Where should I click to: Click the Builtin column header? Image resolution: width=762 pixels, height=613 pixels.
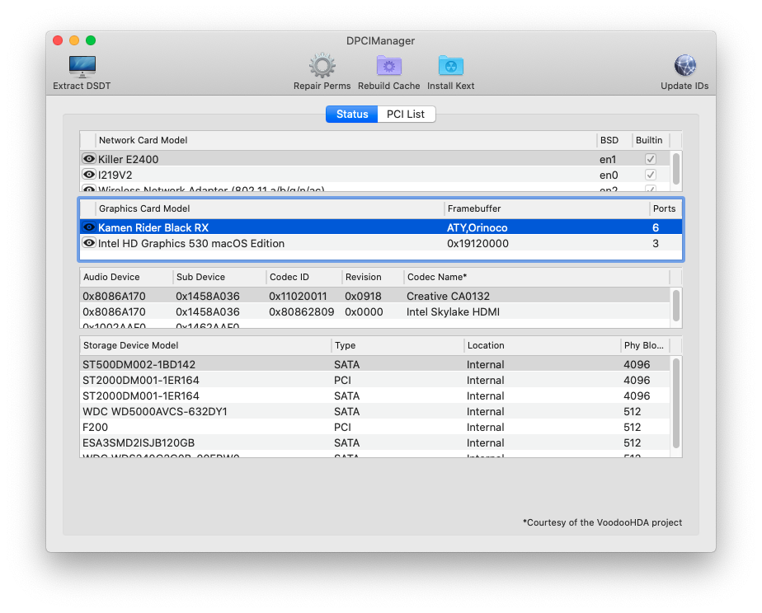(650, 140)
